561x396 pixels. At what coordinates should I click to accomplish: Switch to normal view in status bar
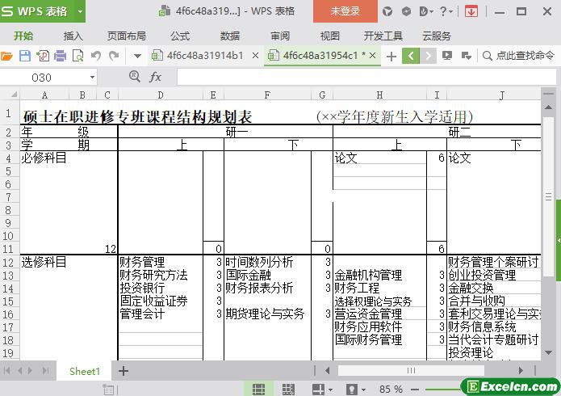257,390
